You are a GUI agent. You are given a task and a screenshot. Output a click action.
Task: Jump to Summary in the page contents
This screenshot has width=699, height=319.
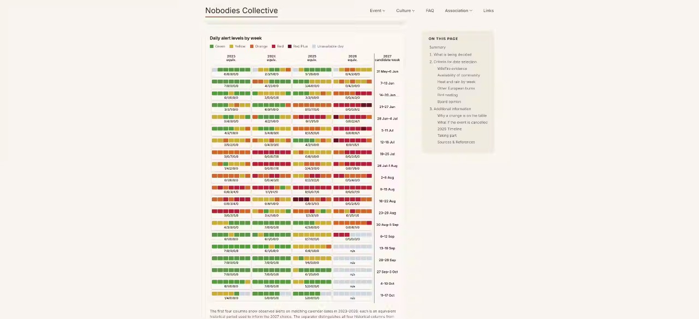[x=437, y=47]
